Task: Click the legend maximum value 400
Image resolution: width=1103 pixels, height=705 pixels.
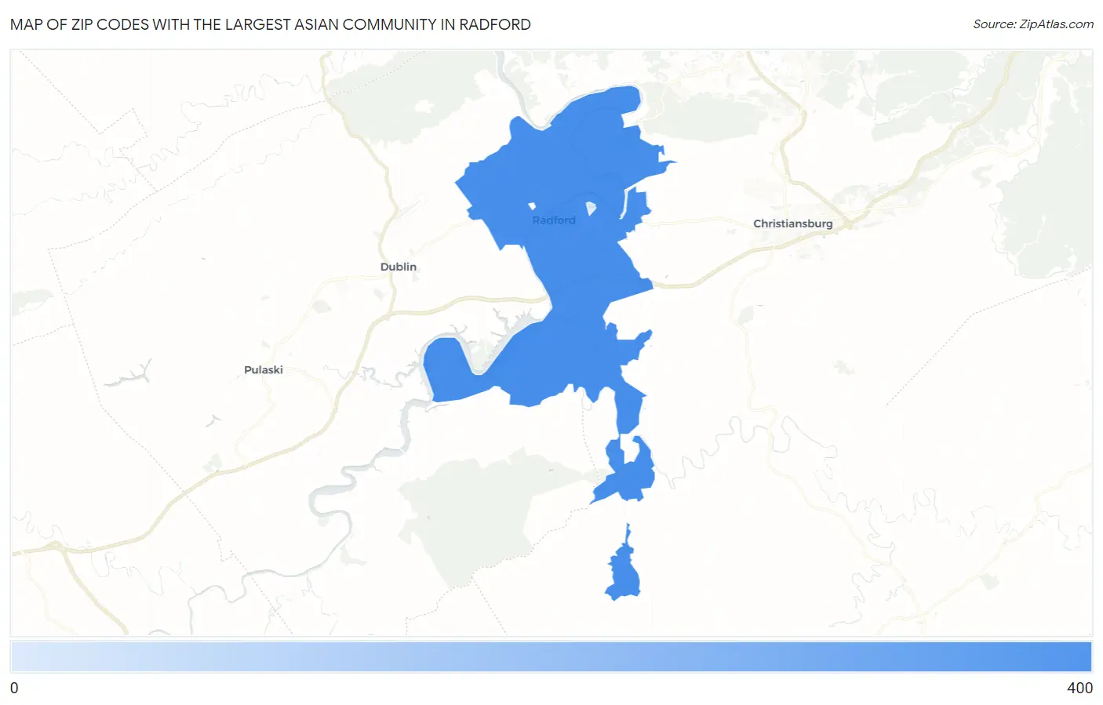Action: point(1079,688)
